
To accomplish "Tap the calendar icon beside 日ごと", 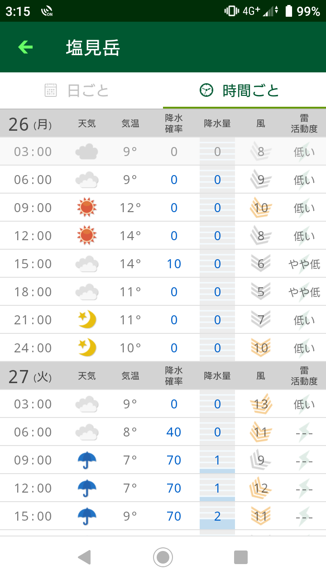I will click(x=51, y=90).
